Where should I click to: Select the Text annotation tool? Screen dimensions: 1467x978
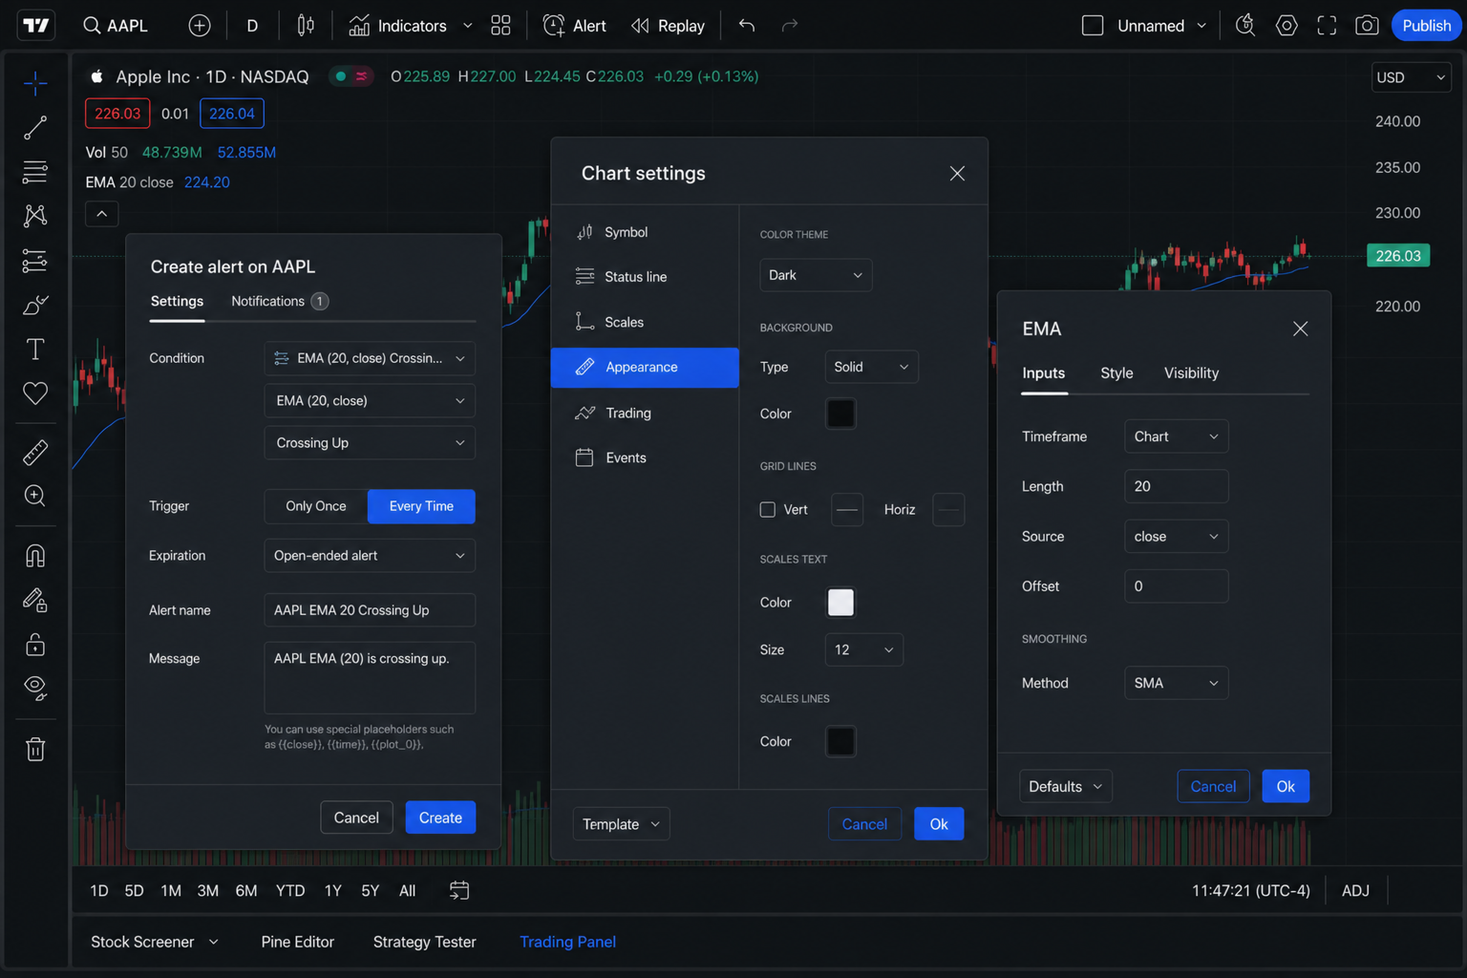click(35, 349)
